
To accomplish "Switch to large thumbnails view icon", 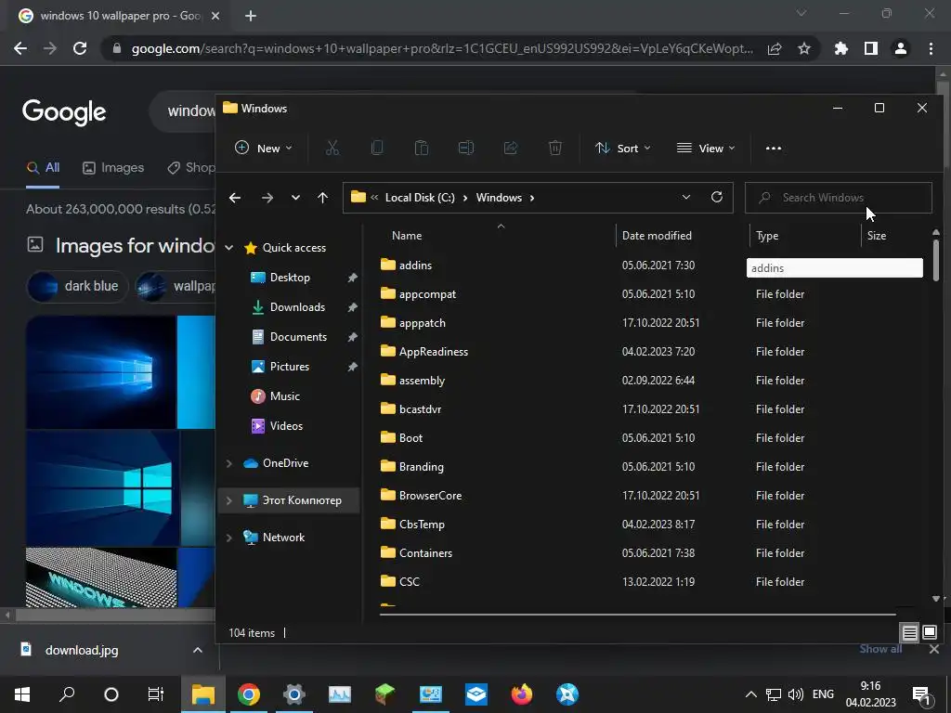I will (929, 633).
